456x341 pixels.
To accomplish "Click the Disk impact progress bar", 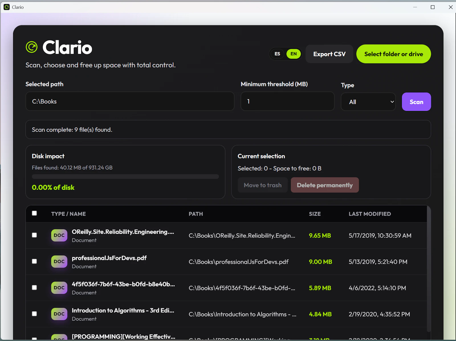I will point(125,177).
